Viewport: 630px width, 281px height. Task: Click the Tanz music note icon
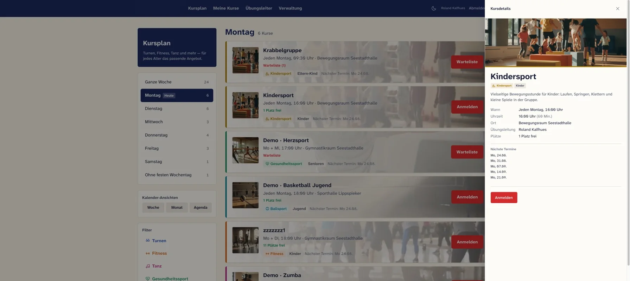point(148,266)
